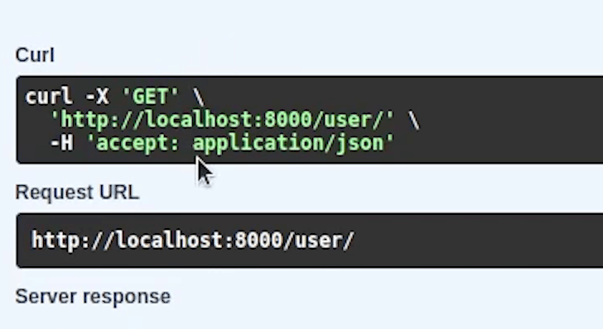Image resolution: width=603 pixels, height=329 pixels.
Task: Click '8000' port in the Request URL box
Action: [x=258, y=241]
